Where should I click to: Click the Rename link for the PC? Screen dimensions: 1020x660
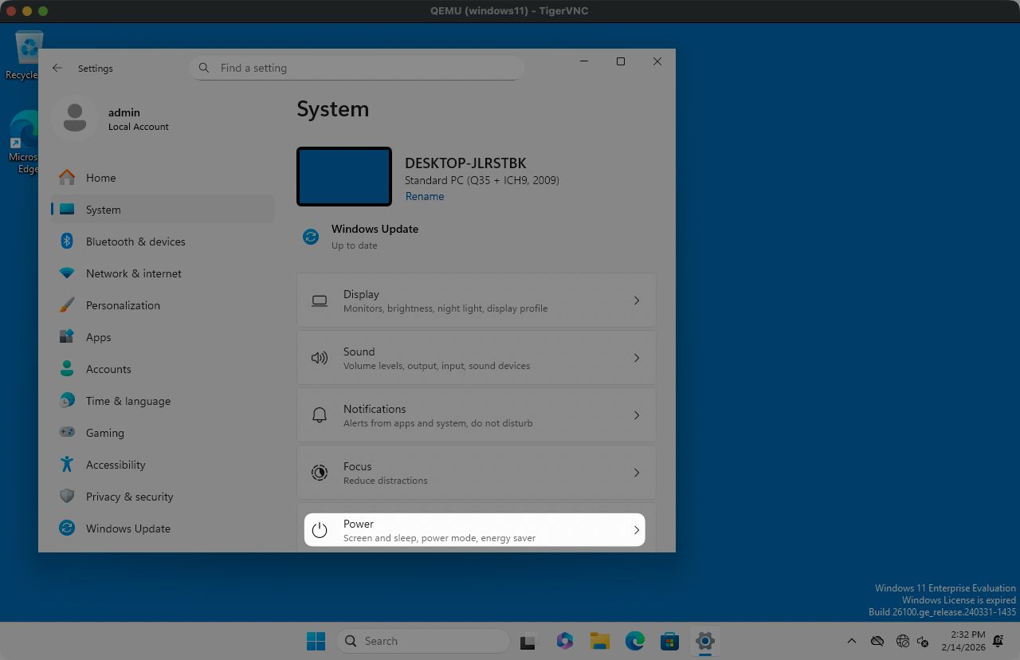coord(425,197)
